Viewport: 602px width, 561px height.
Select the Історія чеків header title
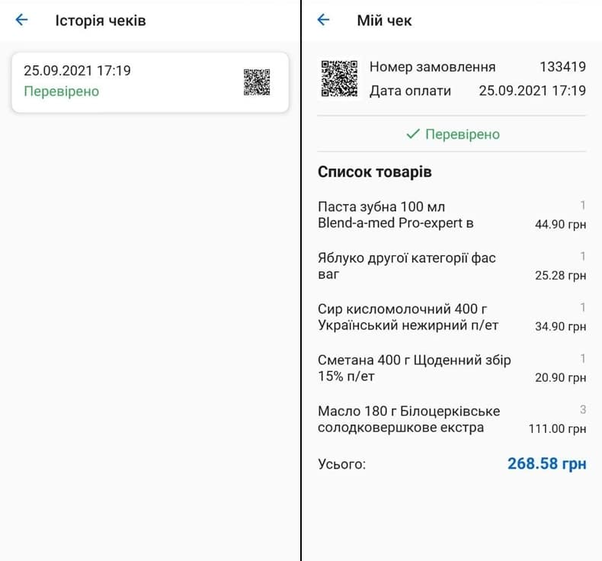point(100,21)
